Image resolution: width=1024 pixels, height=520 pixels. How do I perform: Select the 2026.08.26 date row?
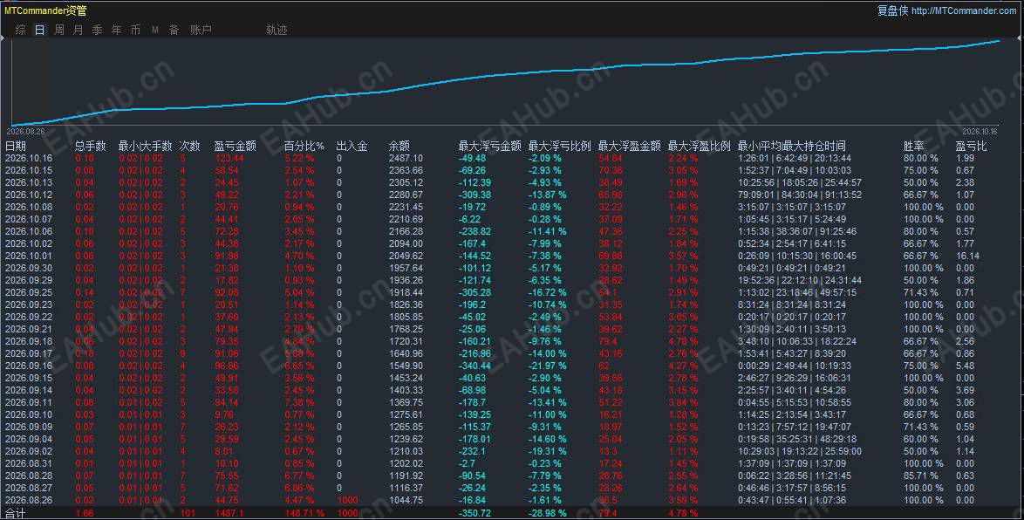(x=29, y=501)
